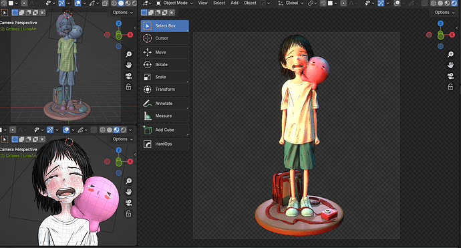Activate the Scale tool

click(x=165, y=77)
